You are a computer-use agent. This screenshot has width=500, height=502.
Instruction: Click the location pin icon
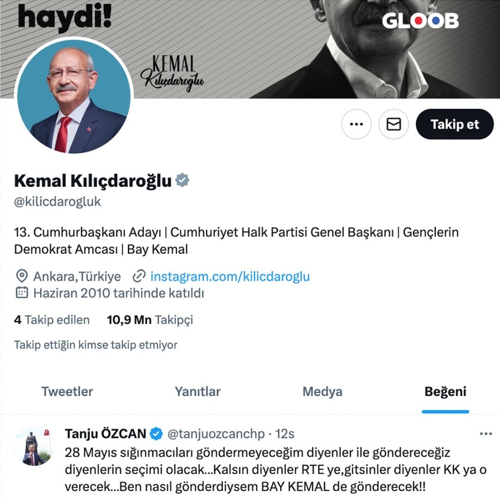(21, 276)
